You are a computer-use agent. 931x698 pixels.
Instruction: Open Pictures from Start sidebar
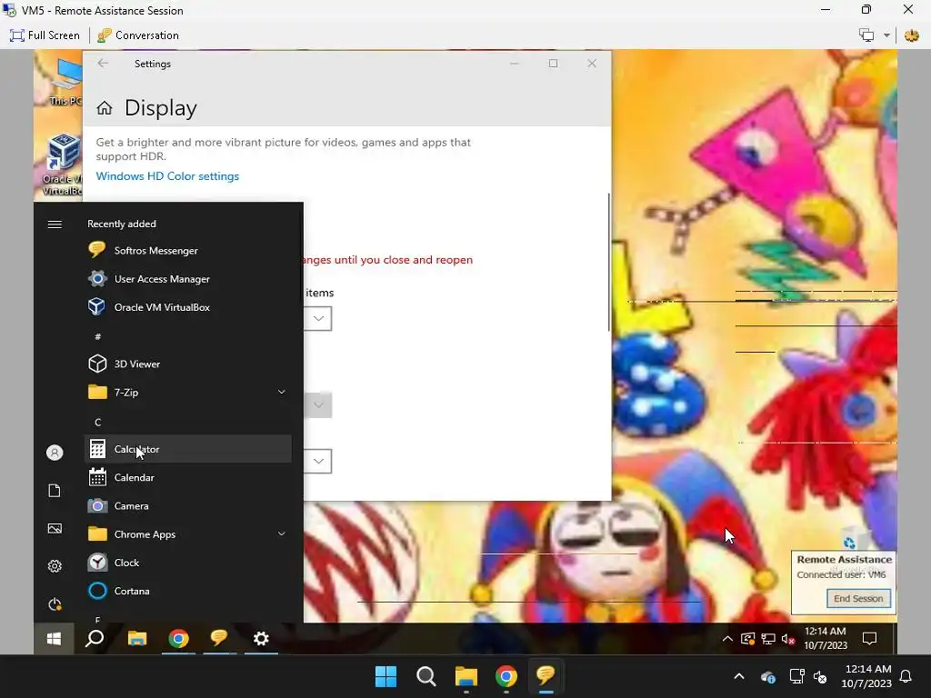click(x=55, y=529)
